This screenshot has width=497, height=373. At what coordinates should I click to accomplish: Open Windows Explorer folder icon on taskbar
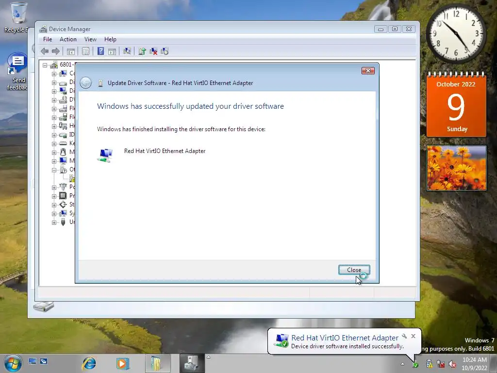coord(158,363)
